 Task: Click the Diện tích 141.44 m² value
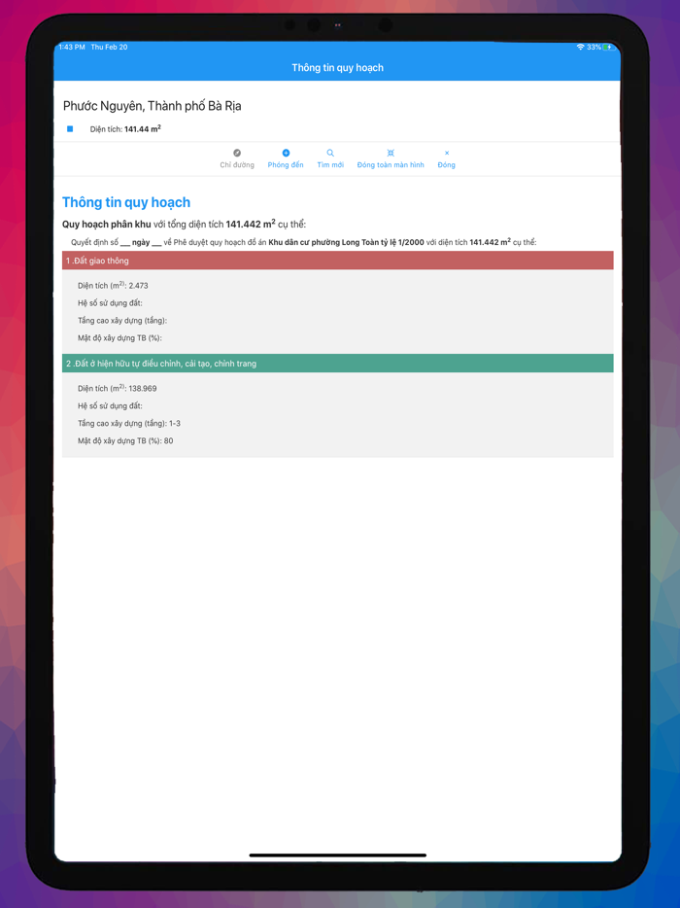pyautogui.click(x=143, y=129)
